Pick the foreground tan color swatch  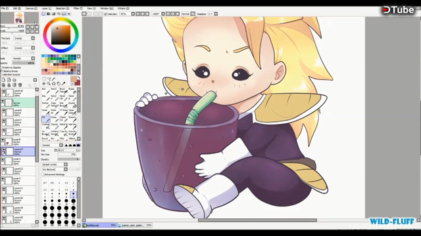tap(73, 79)
